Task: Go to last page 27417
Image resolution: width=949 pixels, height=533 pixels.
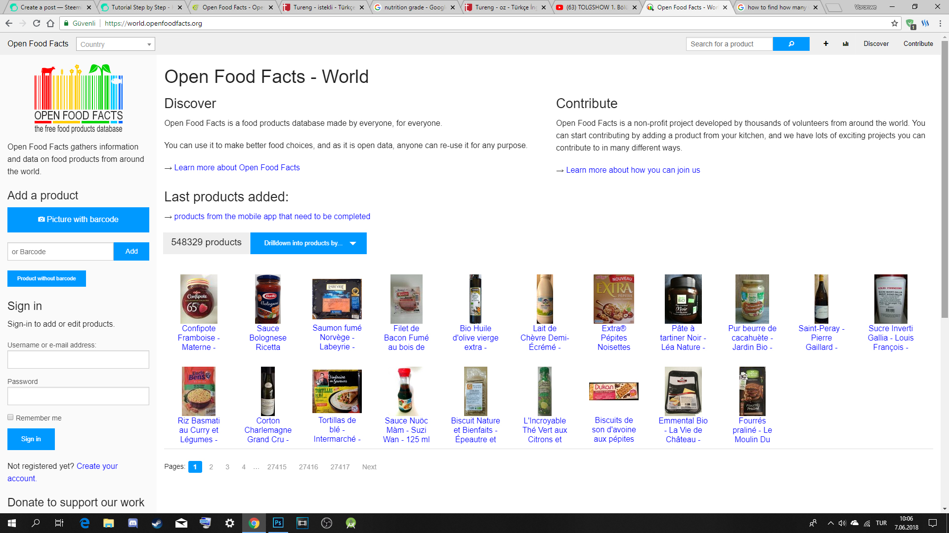Action: pos(340,467)
